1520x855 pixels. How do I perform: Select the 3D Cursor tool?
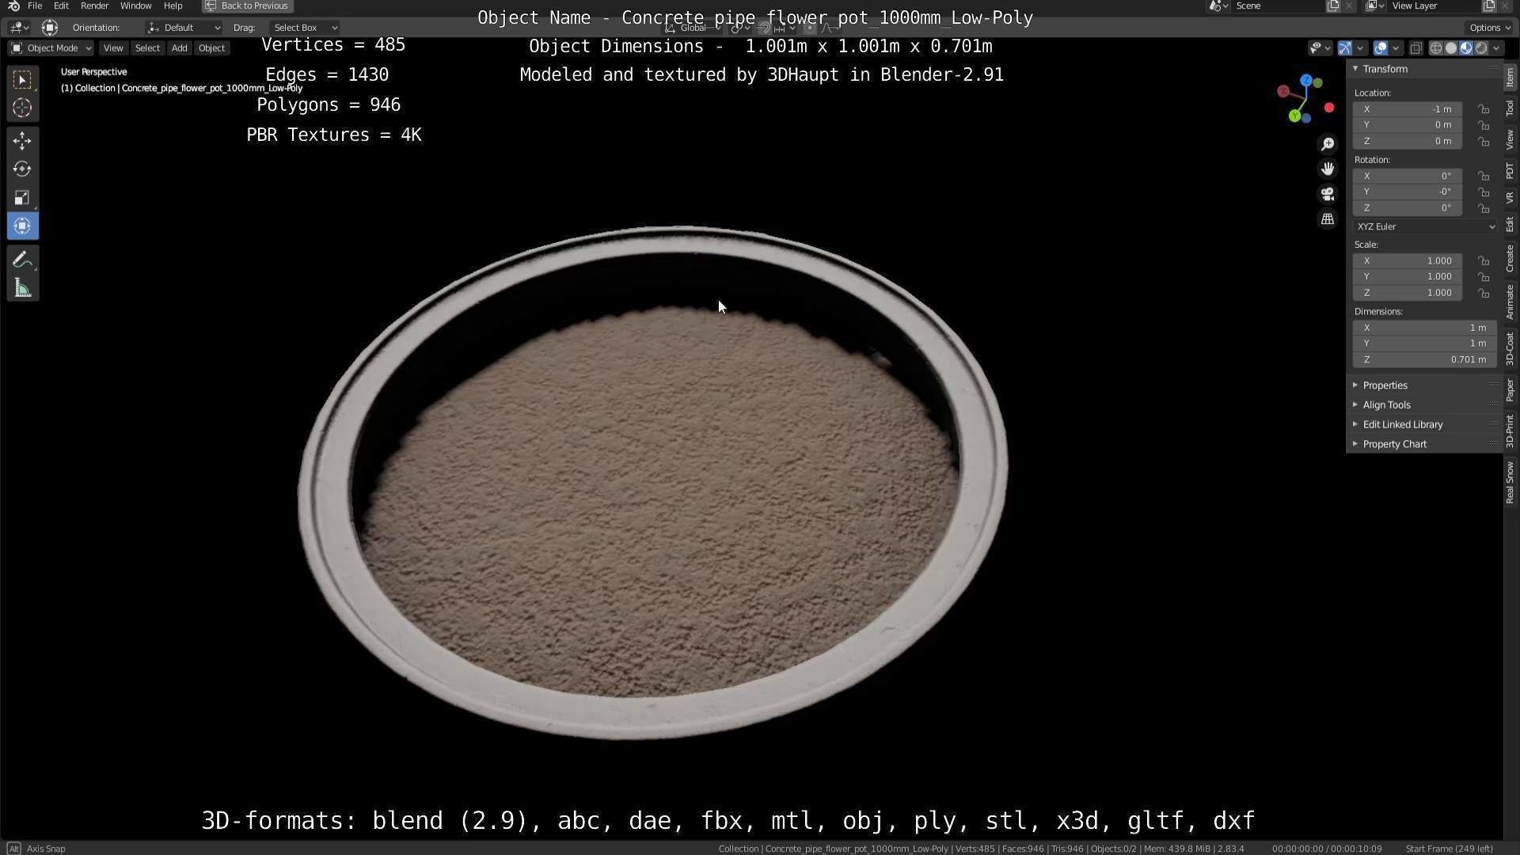(22, 108)
